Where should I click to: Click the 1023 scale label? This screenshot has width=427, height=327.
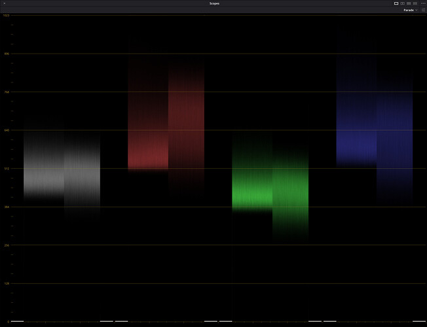tap(6, 16)
